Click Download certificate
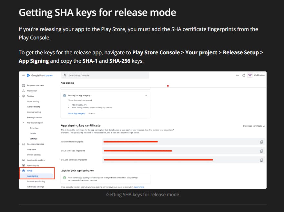 click(254, 126)
